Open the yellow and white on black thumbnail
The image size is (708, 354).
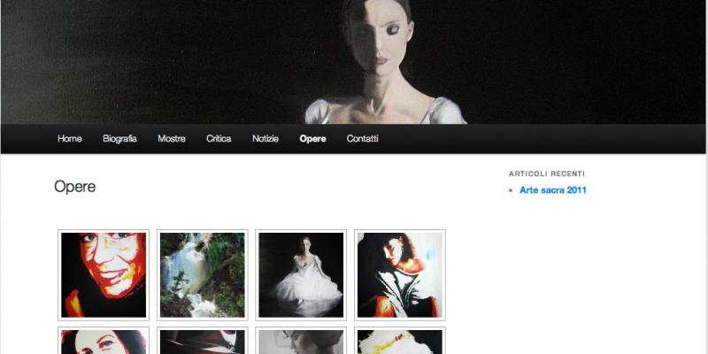[400, 342]
